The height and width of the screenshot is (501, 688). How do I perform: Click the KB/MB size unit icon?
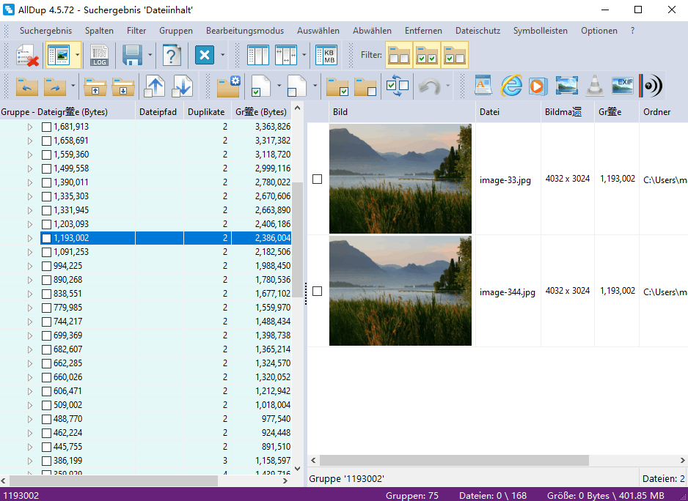[327, 56]
